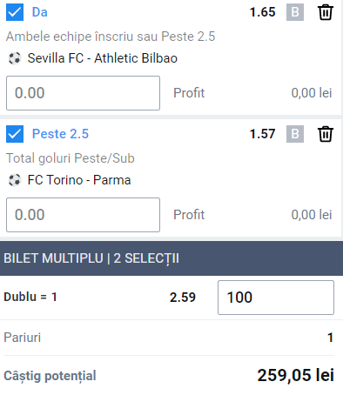Viewport: 343px width, 395px height.
Task: Click the 1.65 odds value
Action: tap(263, 12)
